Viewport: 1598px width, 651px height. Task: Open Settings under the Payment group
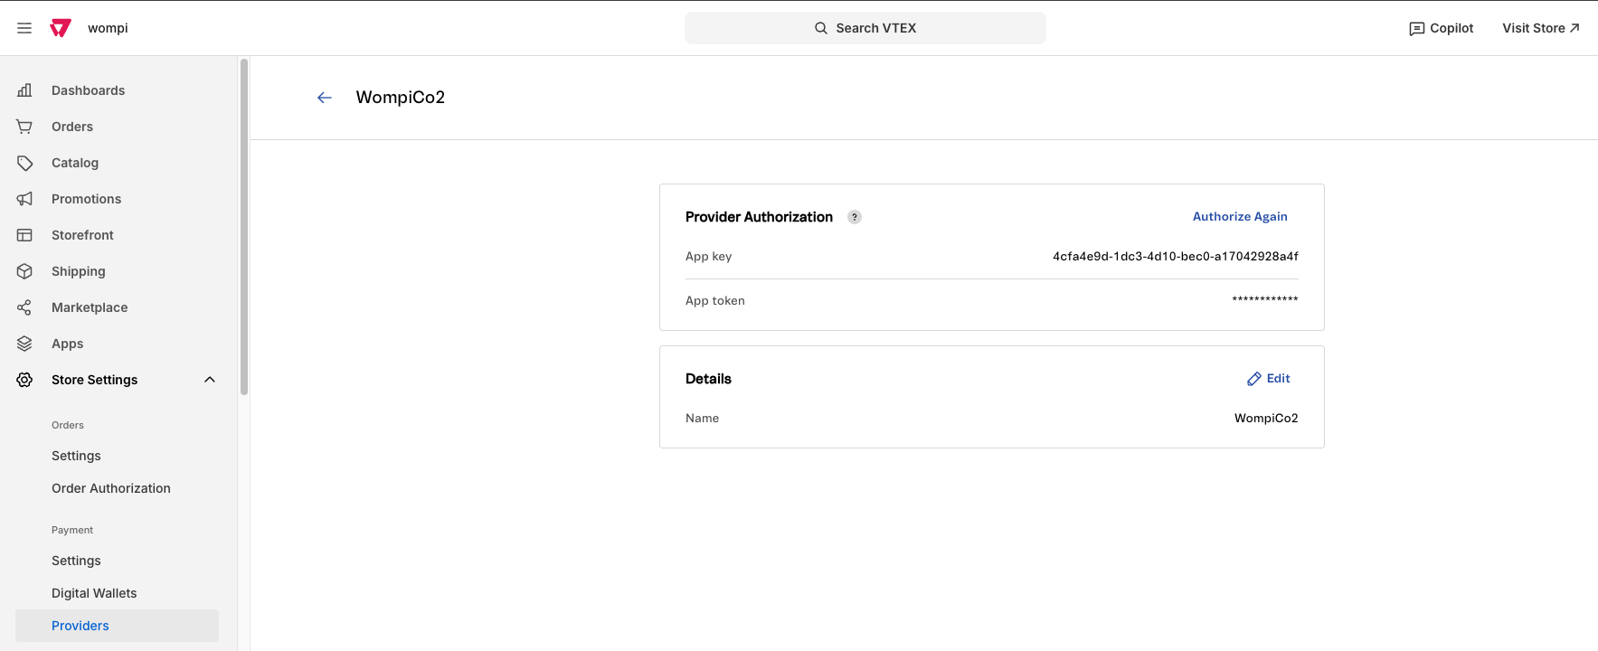[76, 561]
